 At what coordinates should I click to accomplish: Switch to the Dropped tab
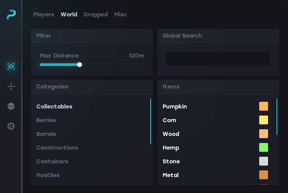[96, 15]
